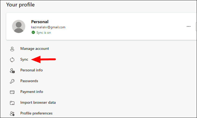Click the kazimalialvi@gmail.com email address
The width and height of the screenshot is (197, 118).
48,27
